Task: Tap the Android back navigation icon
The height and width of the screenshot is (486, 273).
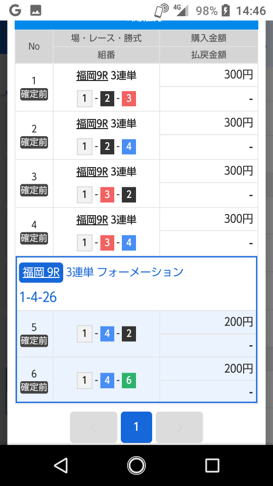Action: (x=61, y=465)
